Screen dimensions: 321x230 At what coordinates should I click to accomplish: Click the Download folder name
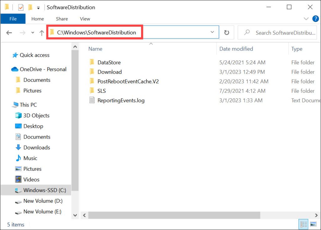point(109,72)
